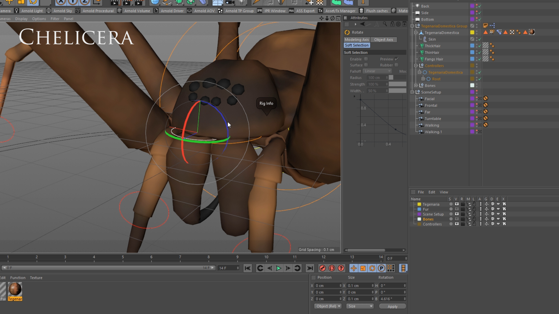Click the ThickHair hair object icon
The image size is (559, 314).
pyautogui.click(x=421, y=46)
